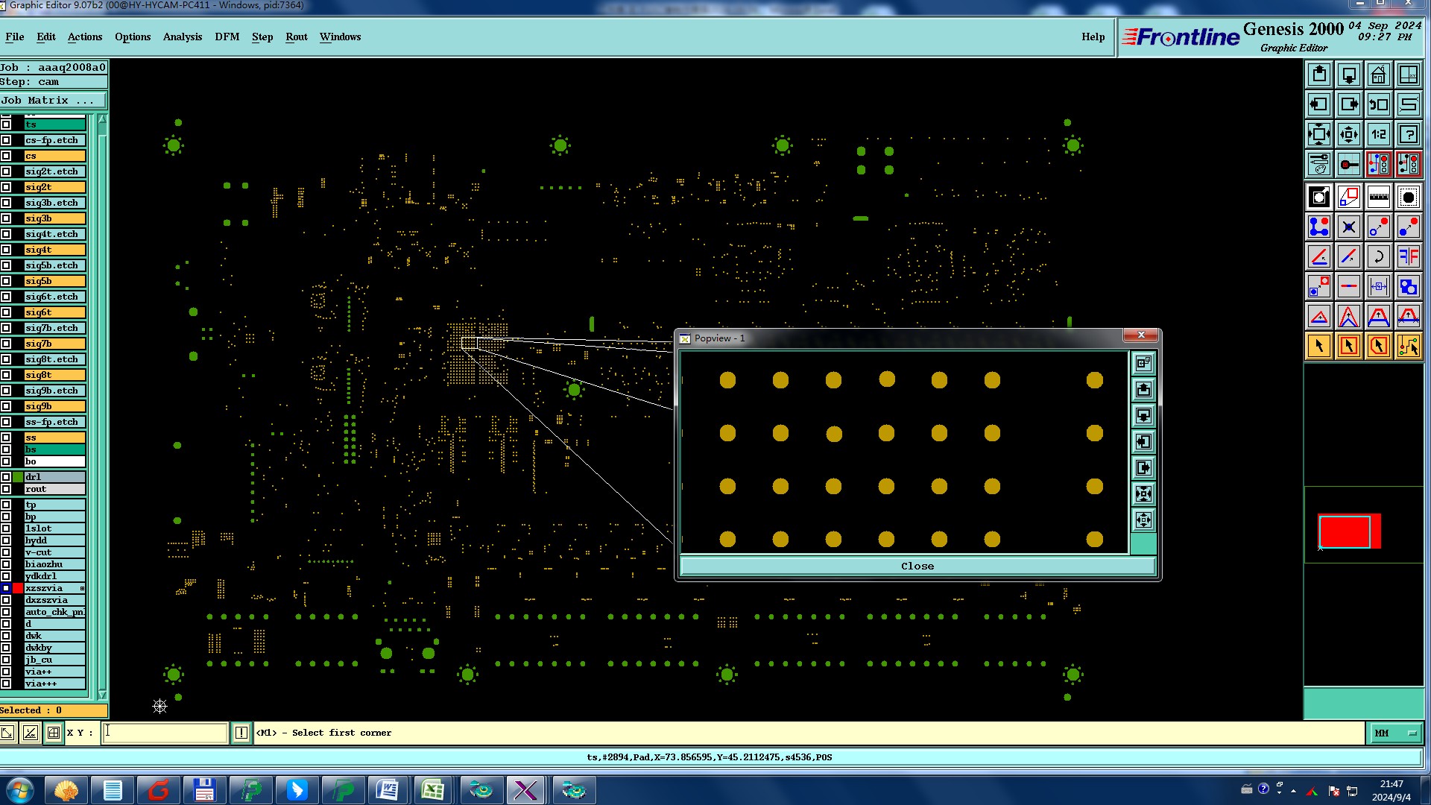Image resolution: width=1431 pixels, height=805 pixels.
Task: Click the red xzszvia layer color swatch
Action: pos(18,588)
